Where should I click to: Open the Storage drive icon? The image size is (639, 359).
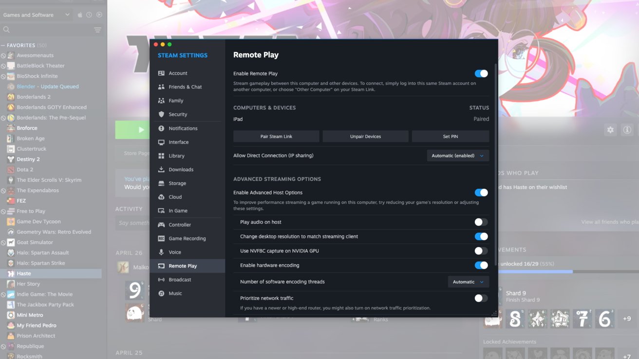pos(161,183)
